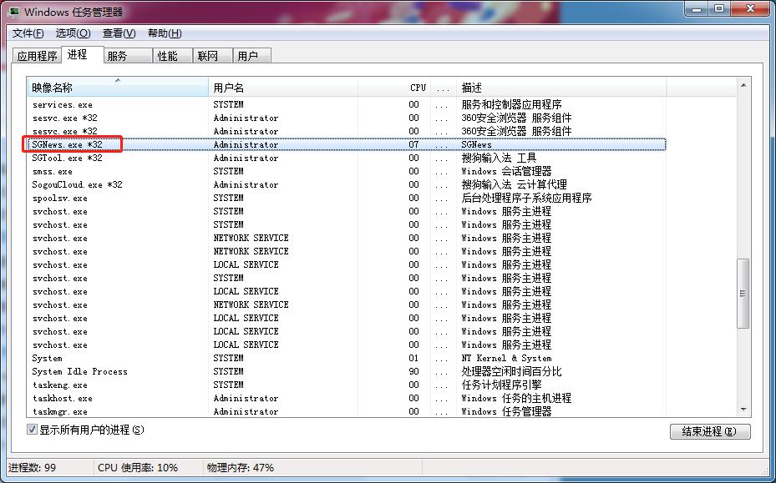The image size is (776, 483).
Task: Select the services.exe process row
Action: click(347, 104)
